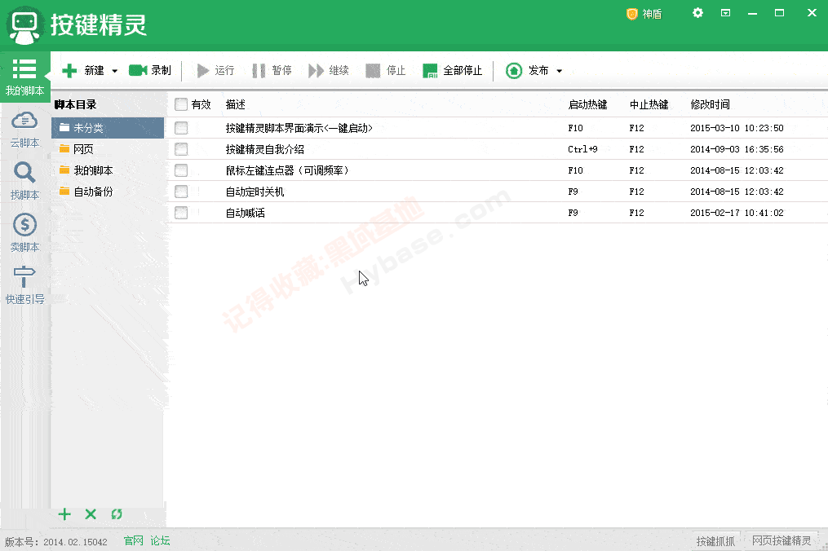Click the 按键抓抓 button
828x551 pixels.
pos(715,541)
